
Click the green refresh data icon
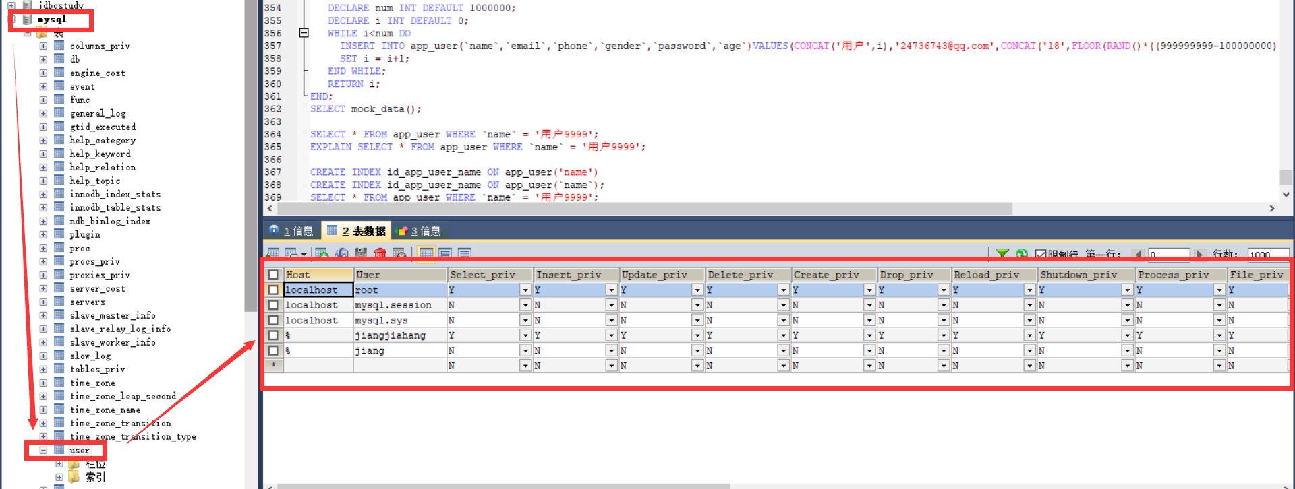tap(1022, 254)
